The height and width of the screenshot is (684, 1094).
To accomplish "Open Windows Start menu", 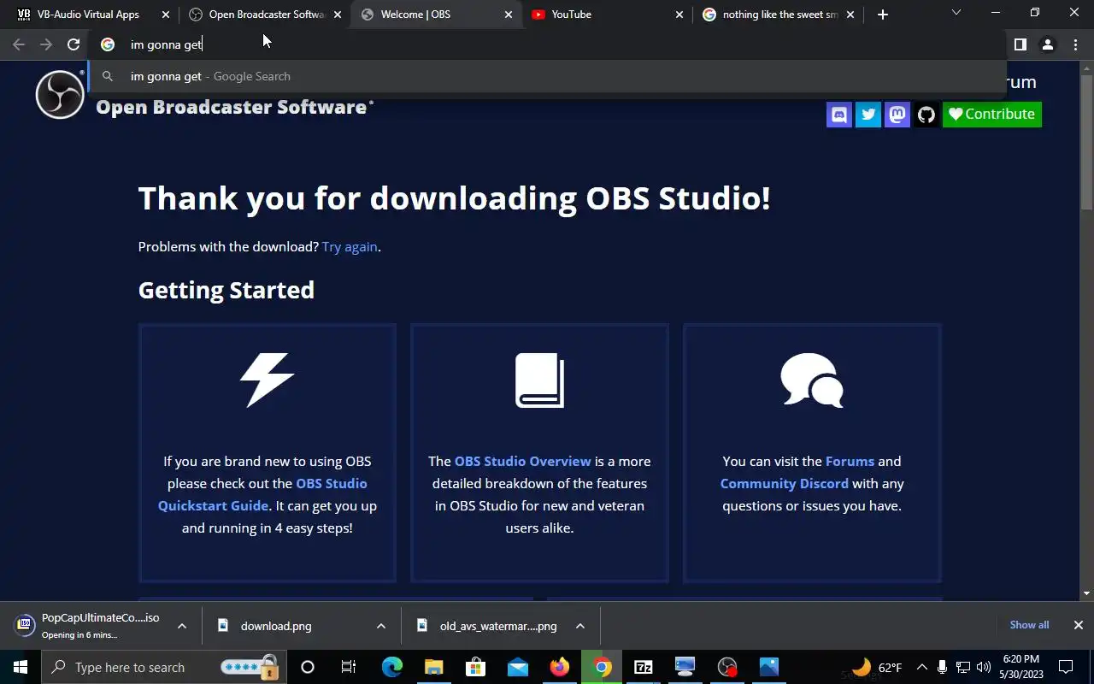I will pos(21,667).
